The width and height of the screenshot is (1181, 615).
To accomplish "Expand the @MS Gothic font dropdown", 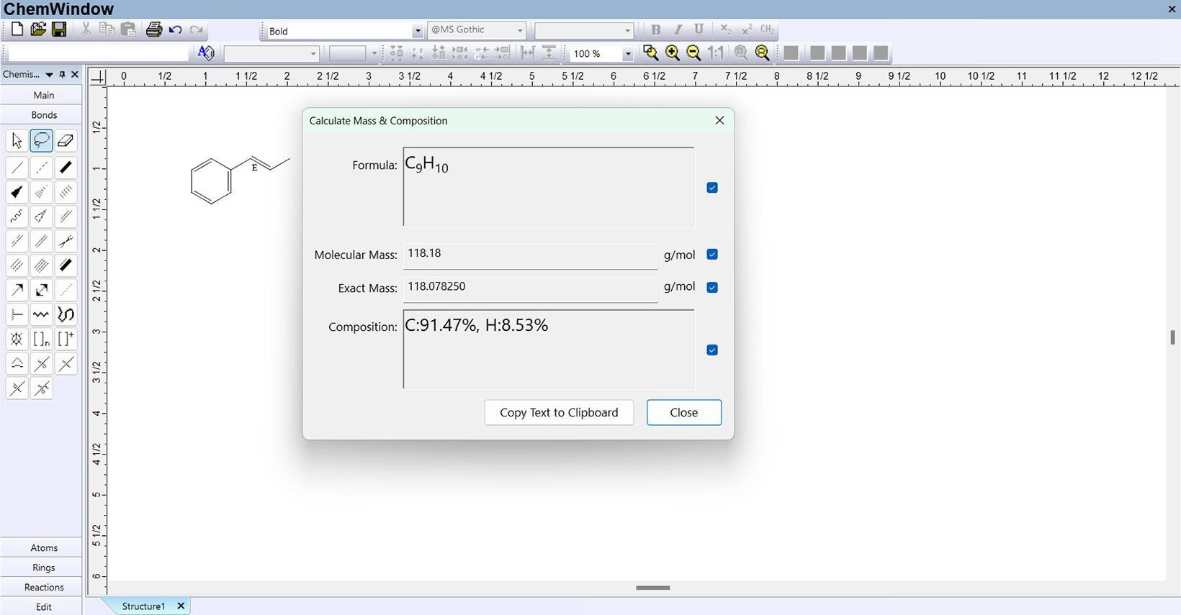I will [520, 31].
